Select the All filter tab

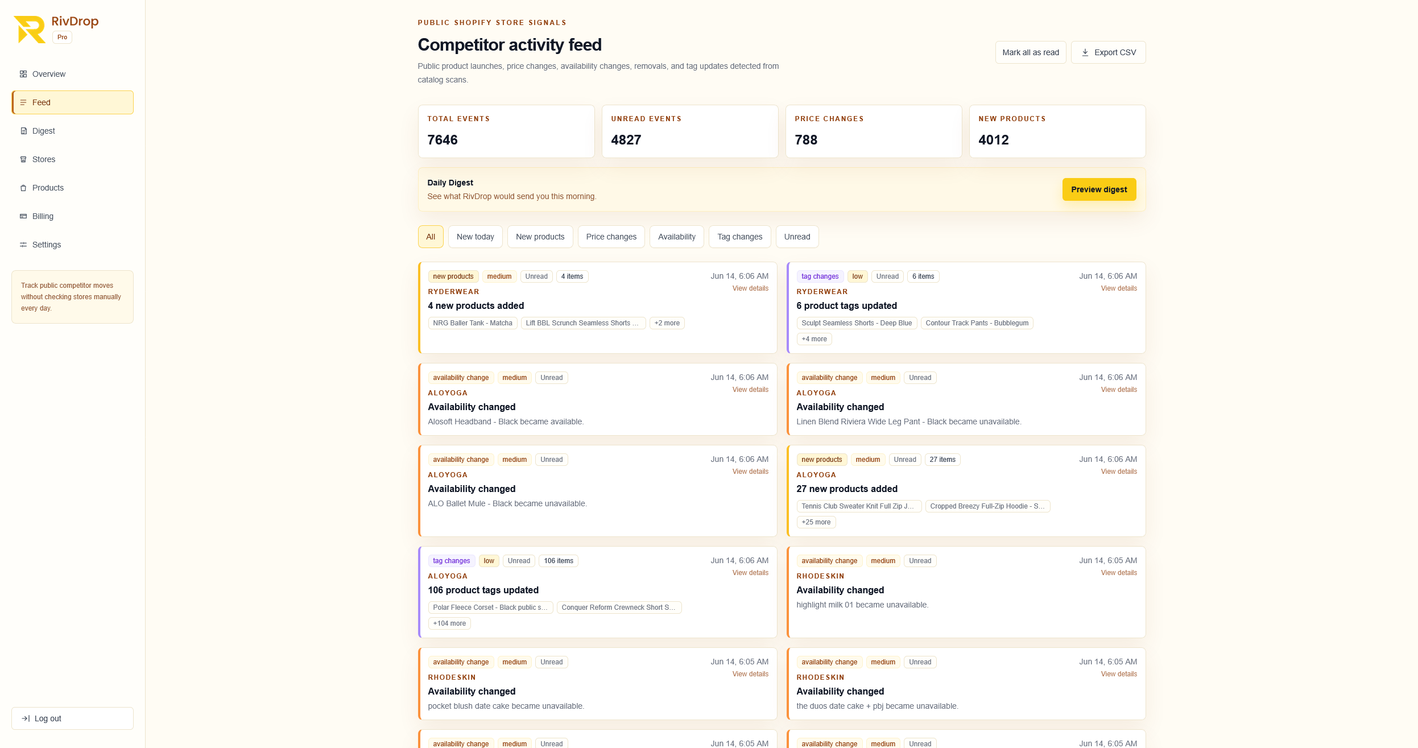click(x=431, y=237)
